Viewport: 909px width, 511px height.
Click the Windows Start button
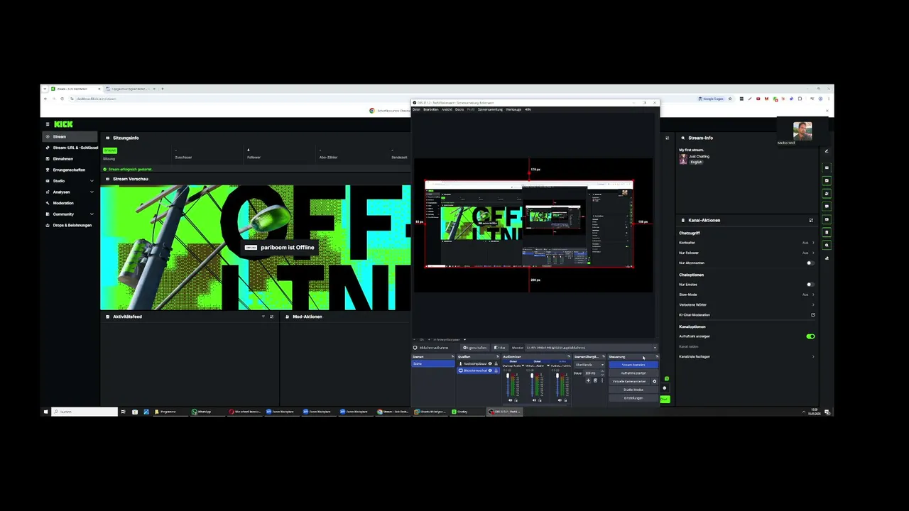pos(46,412)
